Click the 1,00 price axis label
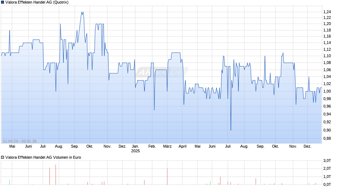The width and height of the screenshot is (337, 188). point(327,91)
